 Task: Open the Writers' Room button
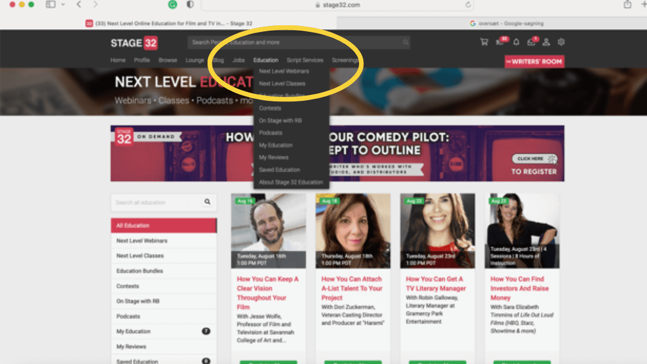click(x=534, y=61)
